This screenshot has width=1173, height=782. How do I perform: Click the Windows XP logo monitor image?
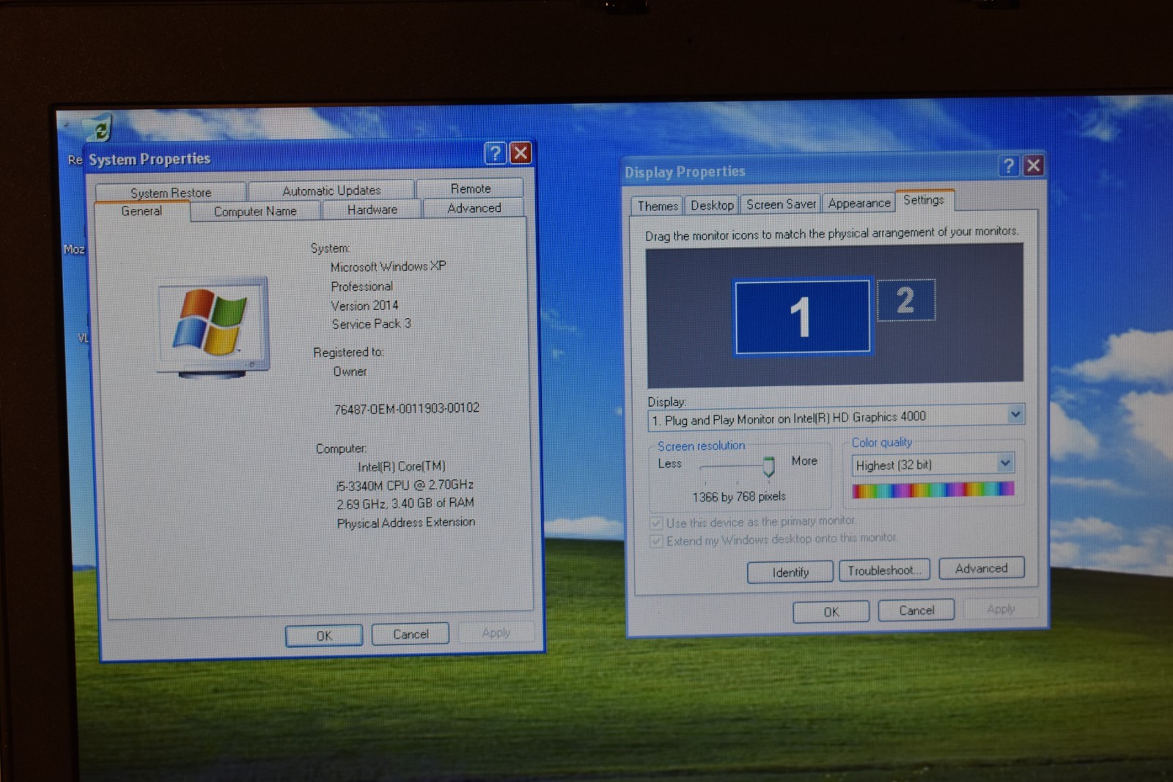click(x=213, y=327)
